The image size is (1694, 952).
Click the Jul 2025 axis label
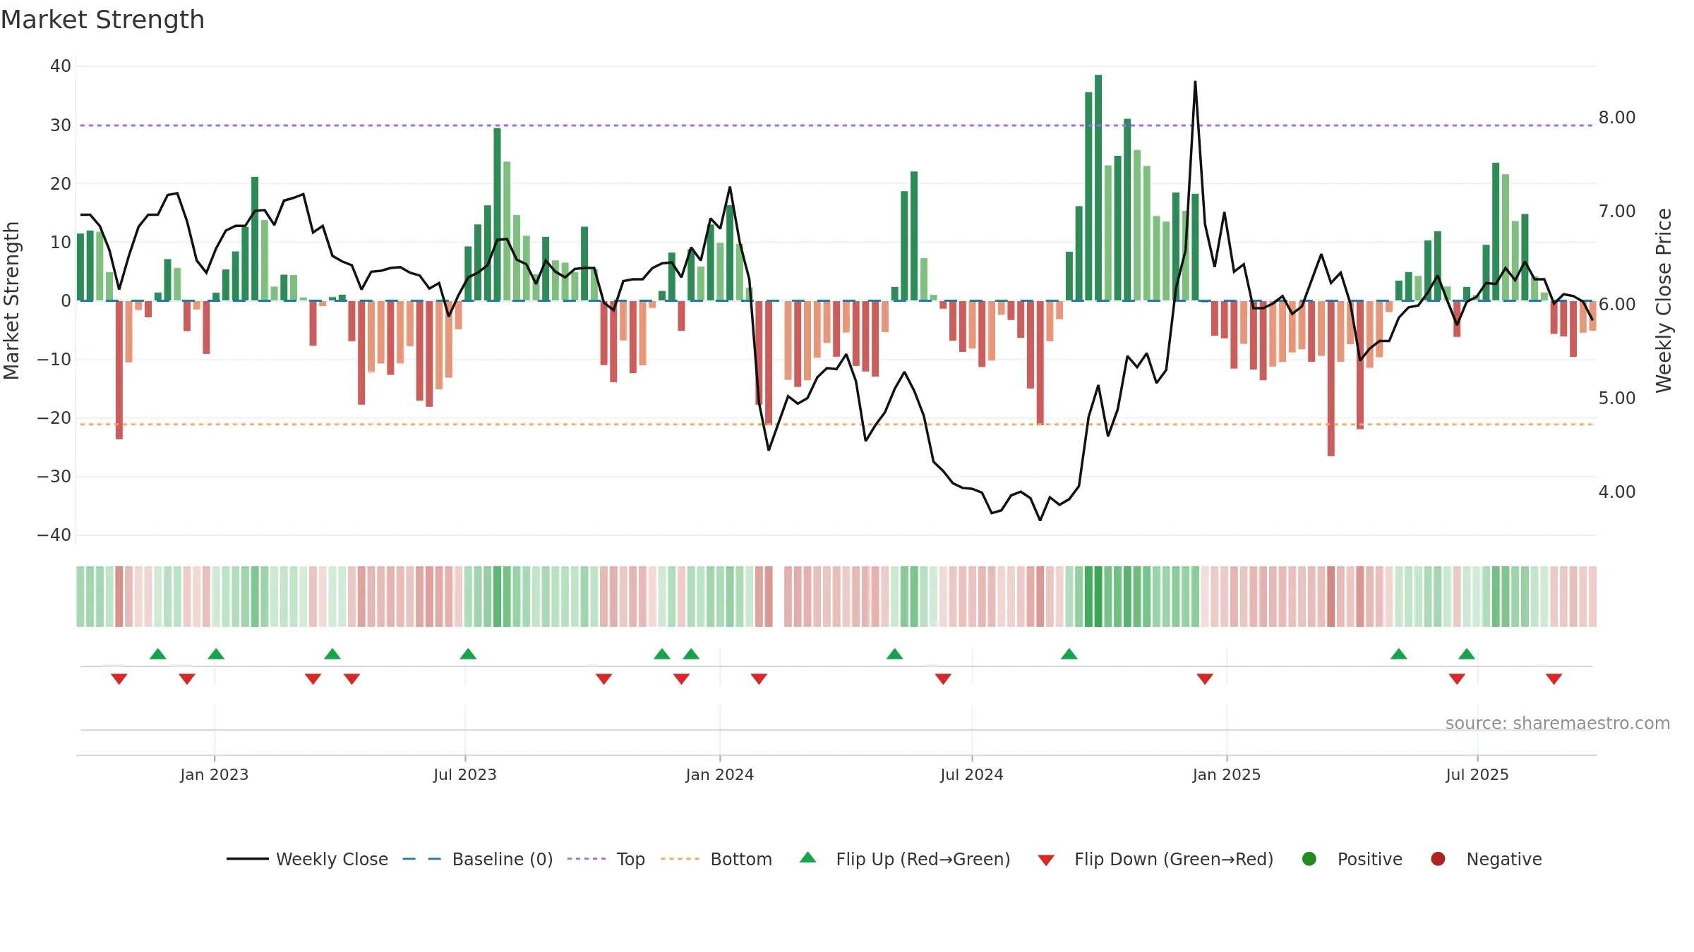point(1477,774)
